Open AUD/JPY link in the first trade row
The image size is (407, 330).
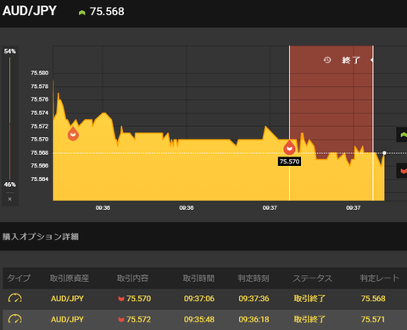[67, 299]
